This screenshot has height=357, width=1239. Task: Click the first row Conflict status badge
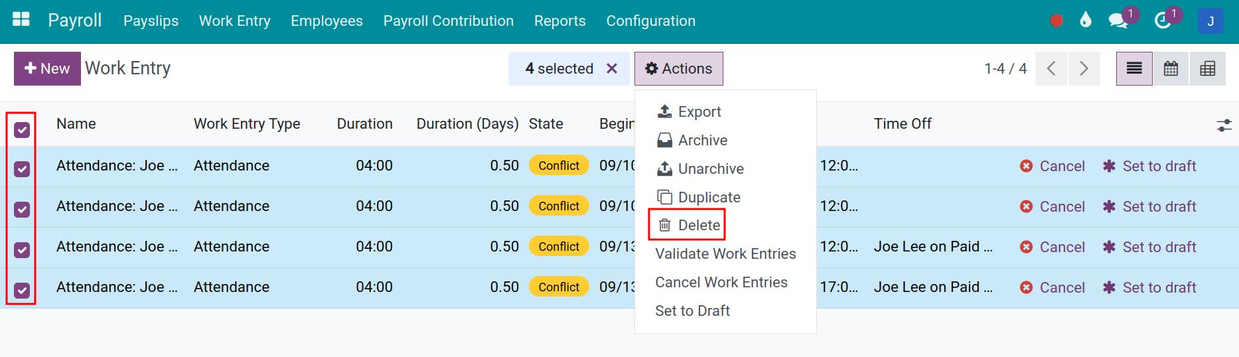point(559,165)
